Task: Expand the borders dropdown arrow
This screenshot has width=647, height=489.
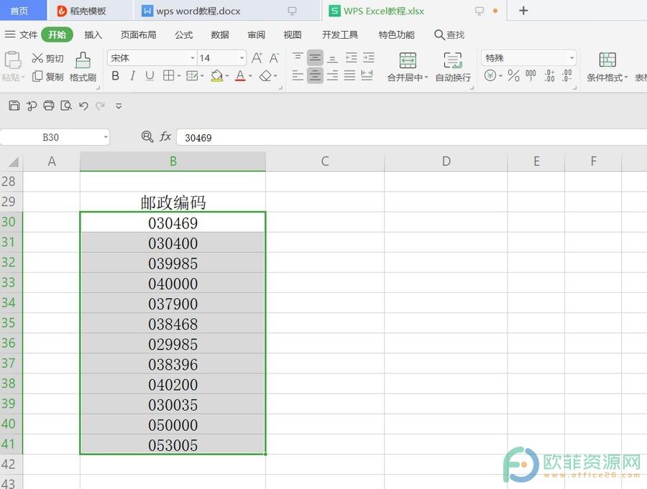Action: (x=179, y=76)
